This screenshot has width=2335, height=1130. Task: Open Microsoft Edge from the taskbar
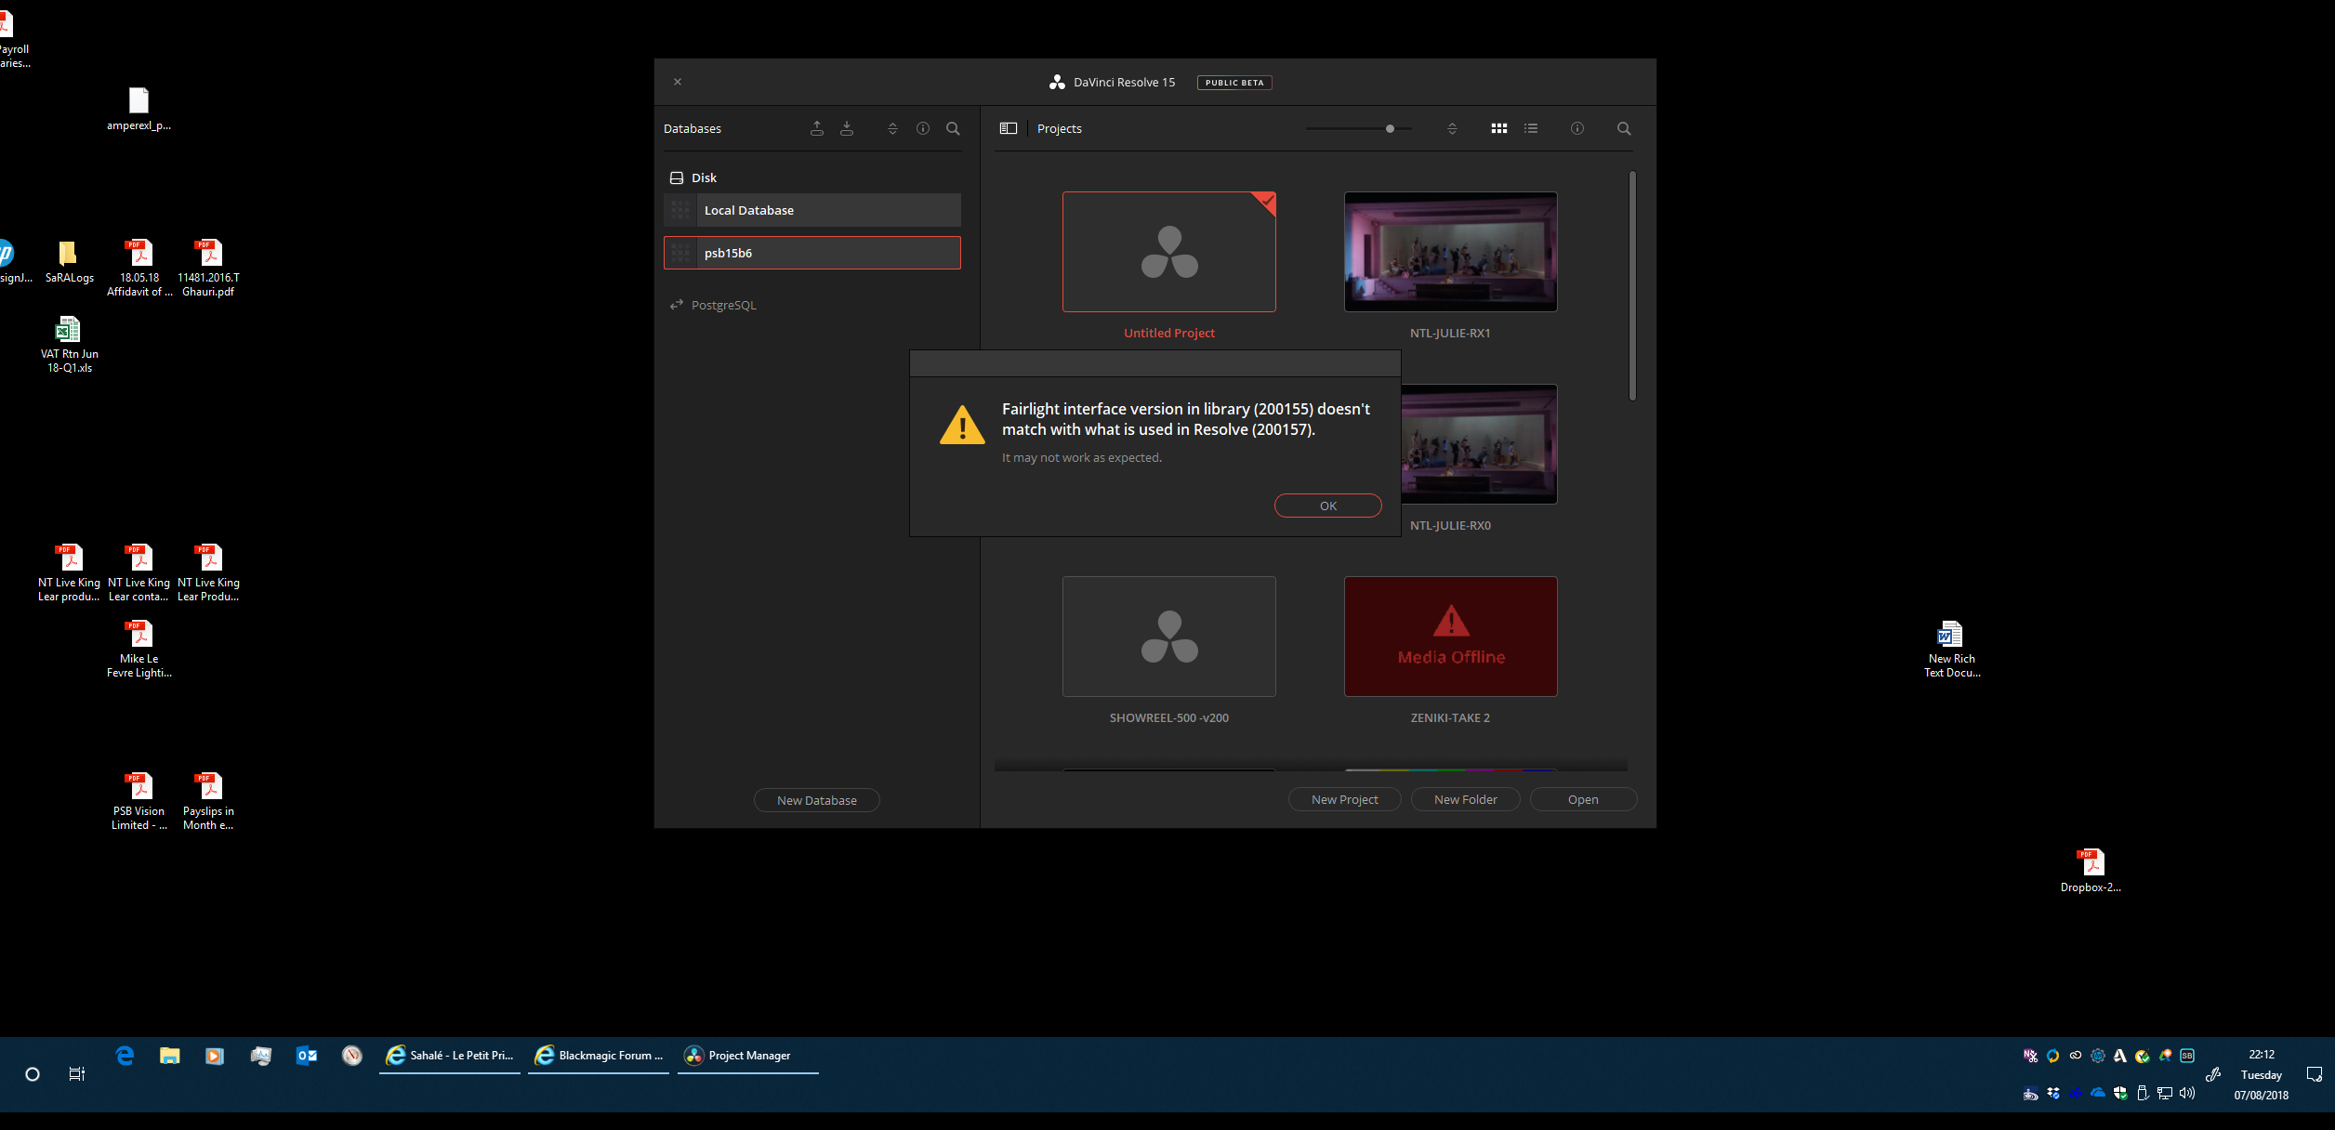125,1055
